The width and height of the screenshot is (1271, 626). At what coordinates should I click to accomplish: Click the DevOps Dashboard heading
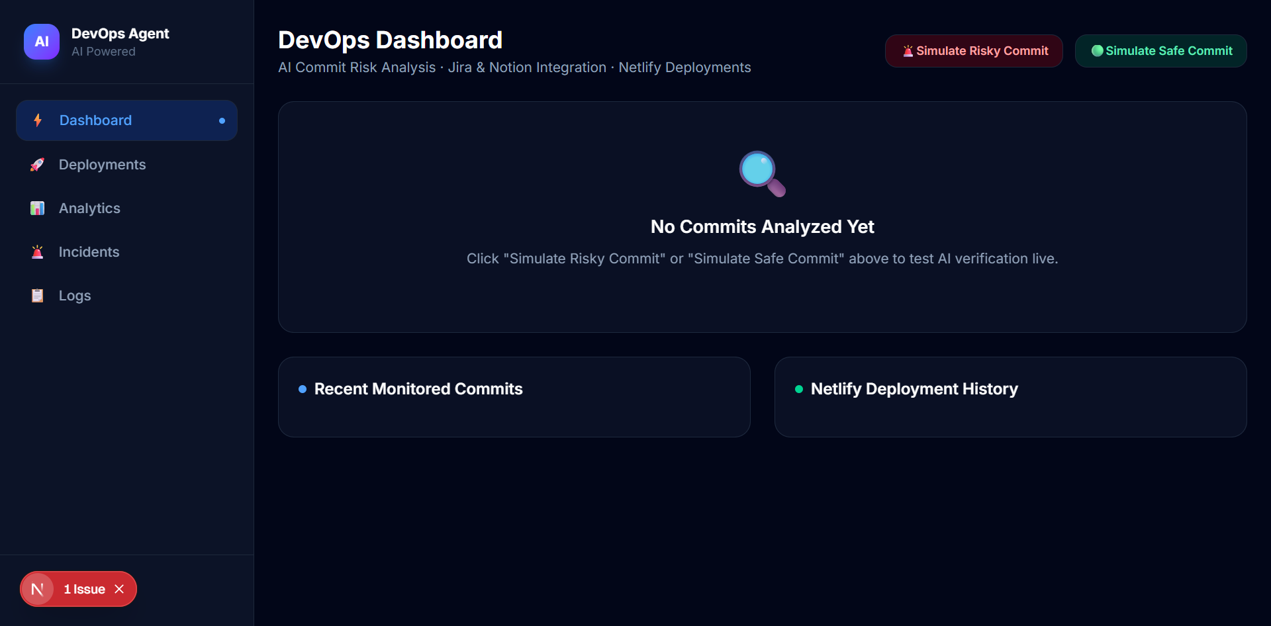[390, 40]
